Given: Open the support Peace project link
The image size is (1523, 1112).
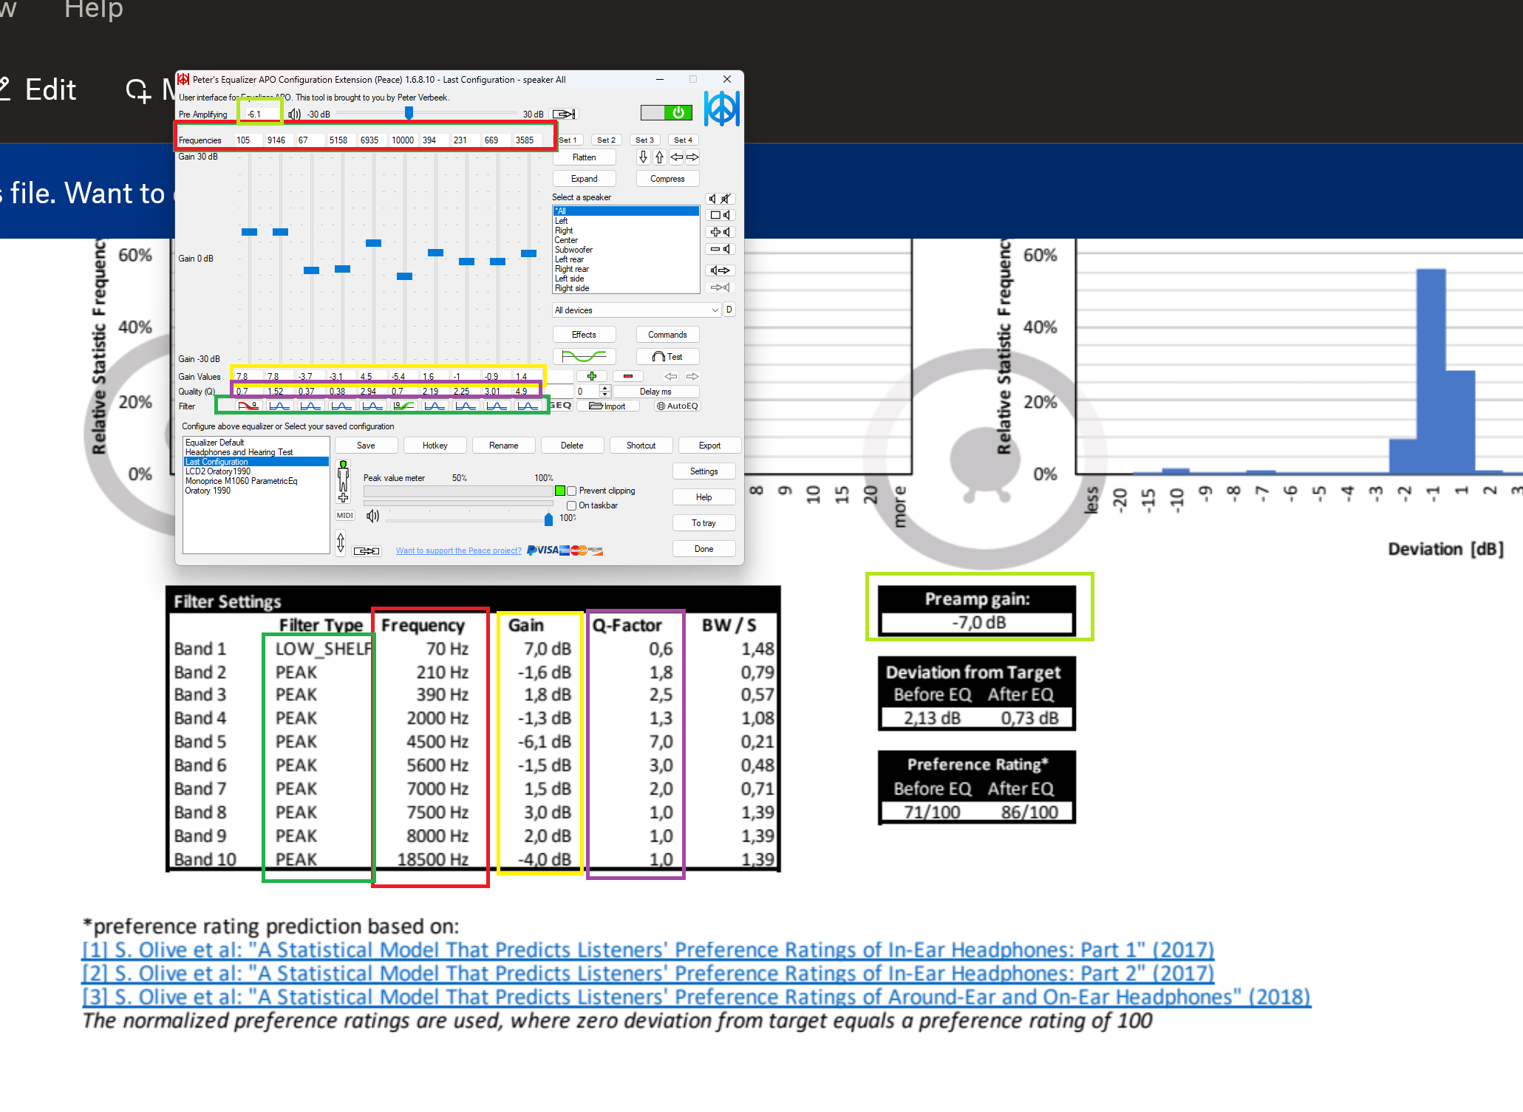Looking at the screenshot, I should click(458, 550).
